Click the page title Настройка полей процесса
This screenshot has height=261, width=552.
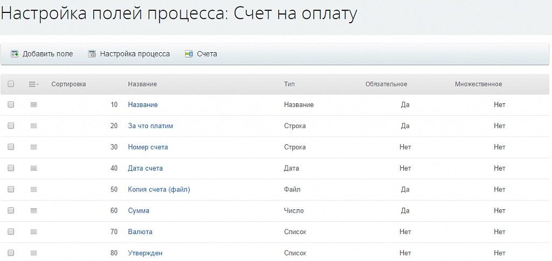point(115,14)
